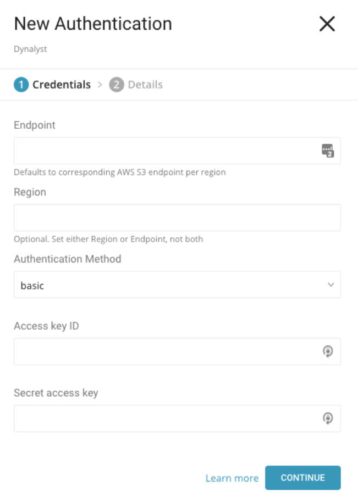Close the New Authentication dialog
363x503 pixels.
[327, 24]
